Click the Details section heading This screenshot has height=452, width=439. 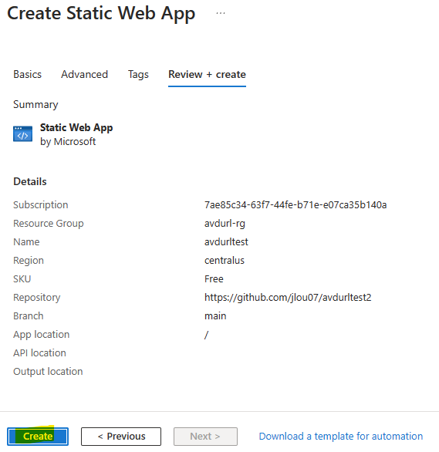point(30,181)
